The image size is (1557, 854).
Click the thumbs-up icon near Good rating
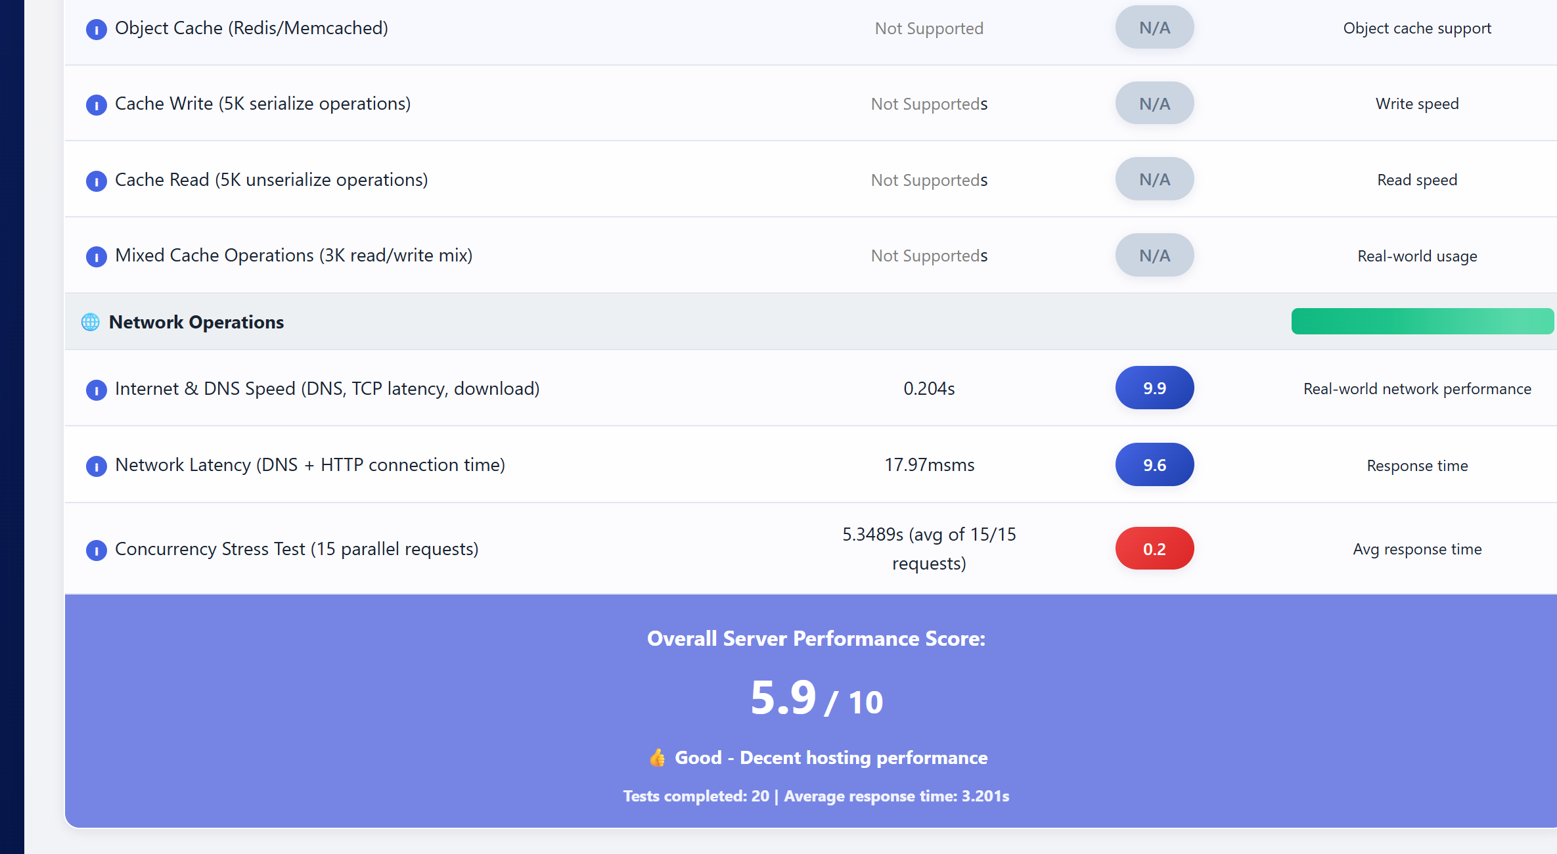click(657, 758)
